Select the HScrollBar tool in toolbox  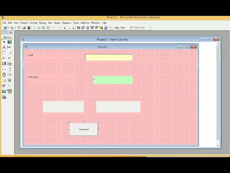(4, 69)
